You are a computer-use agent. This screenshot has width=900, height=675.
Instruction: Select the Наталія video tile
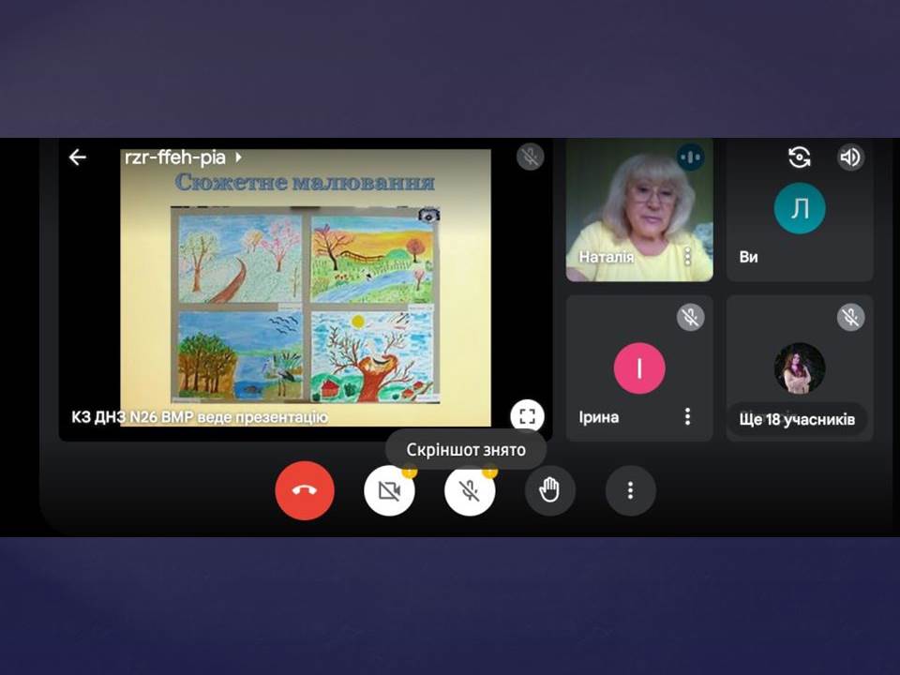pos(639,210)
